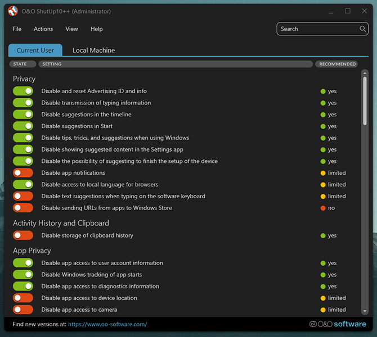Click red 'no' dot for Windows Store URLs row
The width and height of the screenshot is (377, 337).
click(x=323, y=208)
